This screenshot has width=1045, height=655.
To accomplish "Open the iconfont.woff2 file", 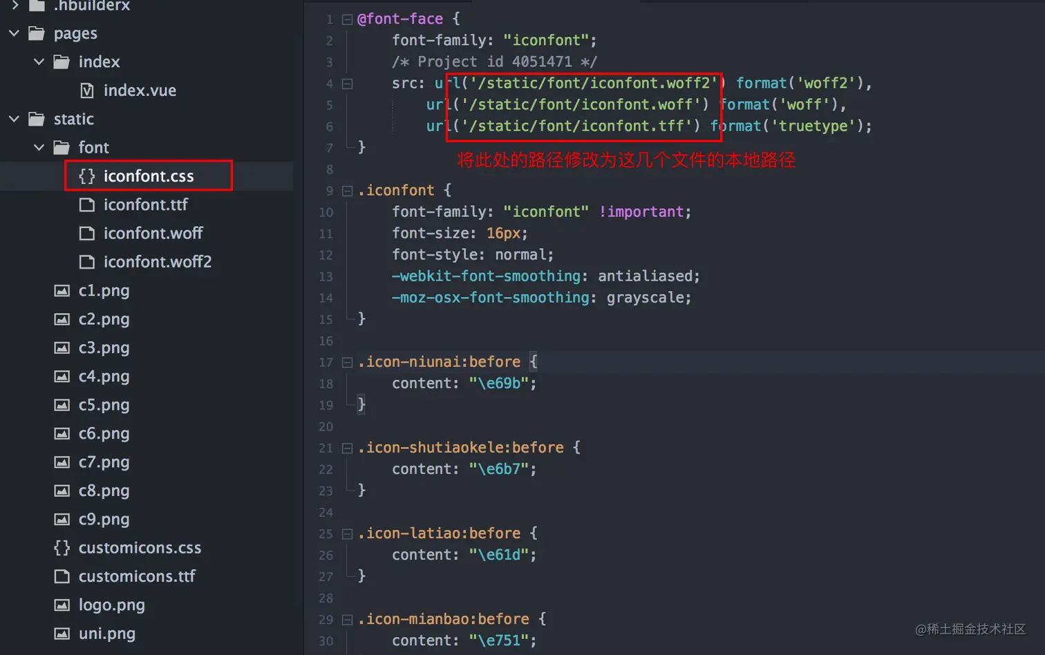I will 158,262.
